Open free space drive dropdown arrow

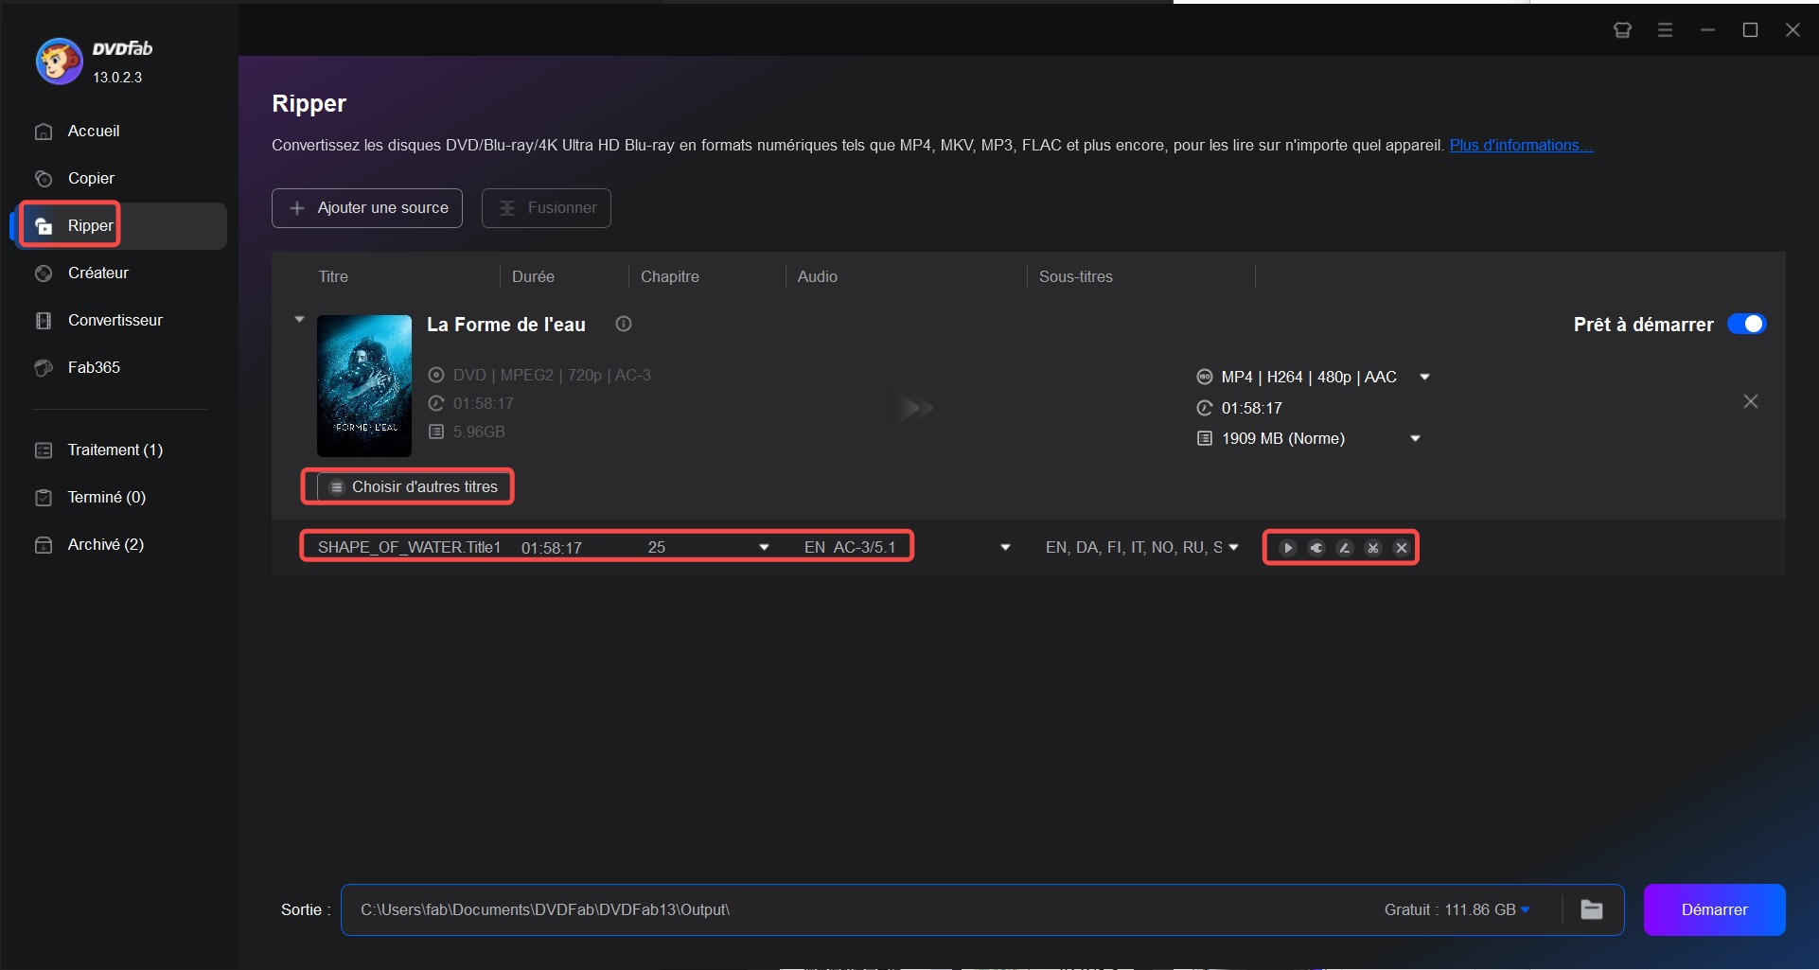click(x=1526, y=909)
